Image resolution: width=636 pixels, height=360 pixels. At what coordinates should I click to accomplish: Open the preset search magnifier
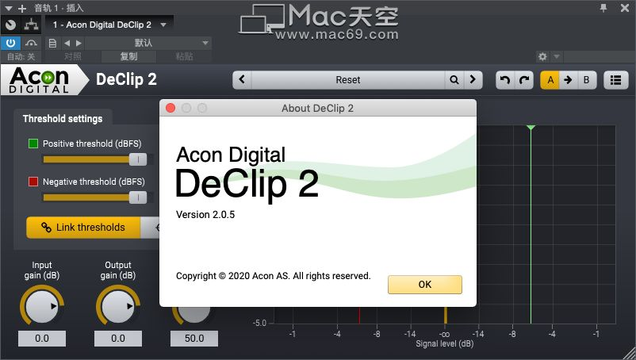pyautogui.click(x=454, y=80)
